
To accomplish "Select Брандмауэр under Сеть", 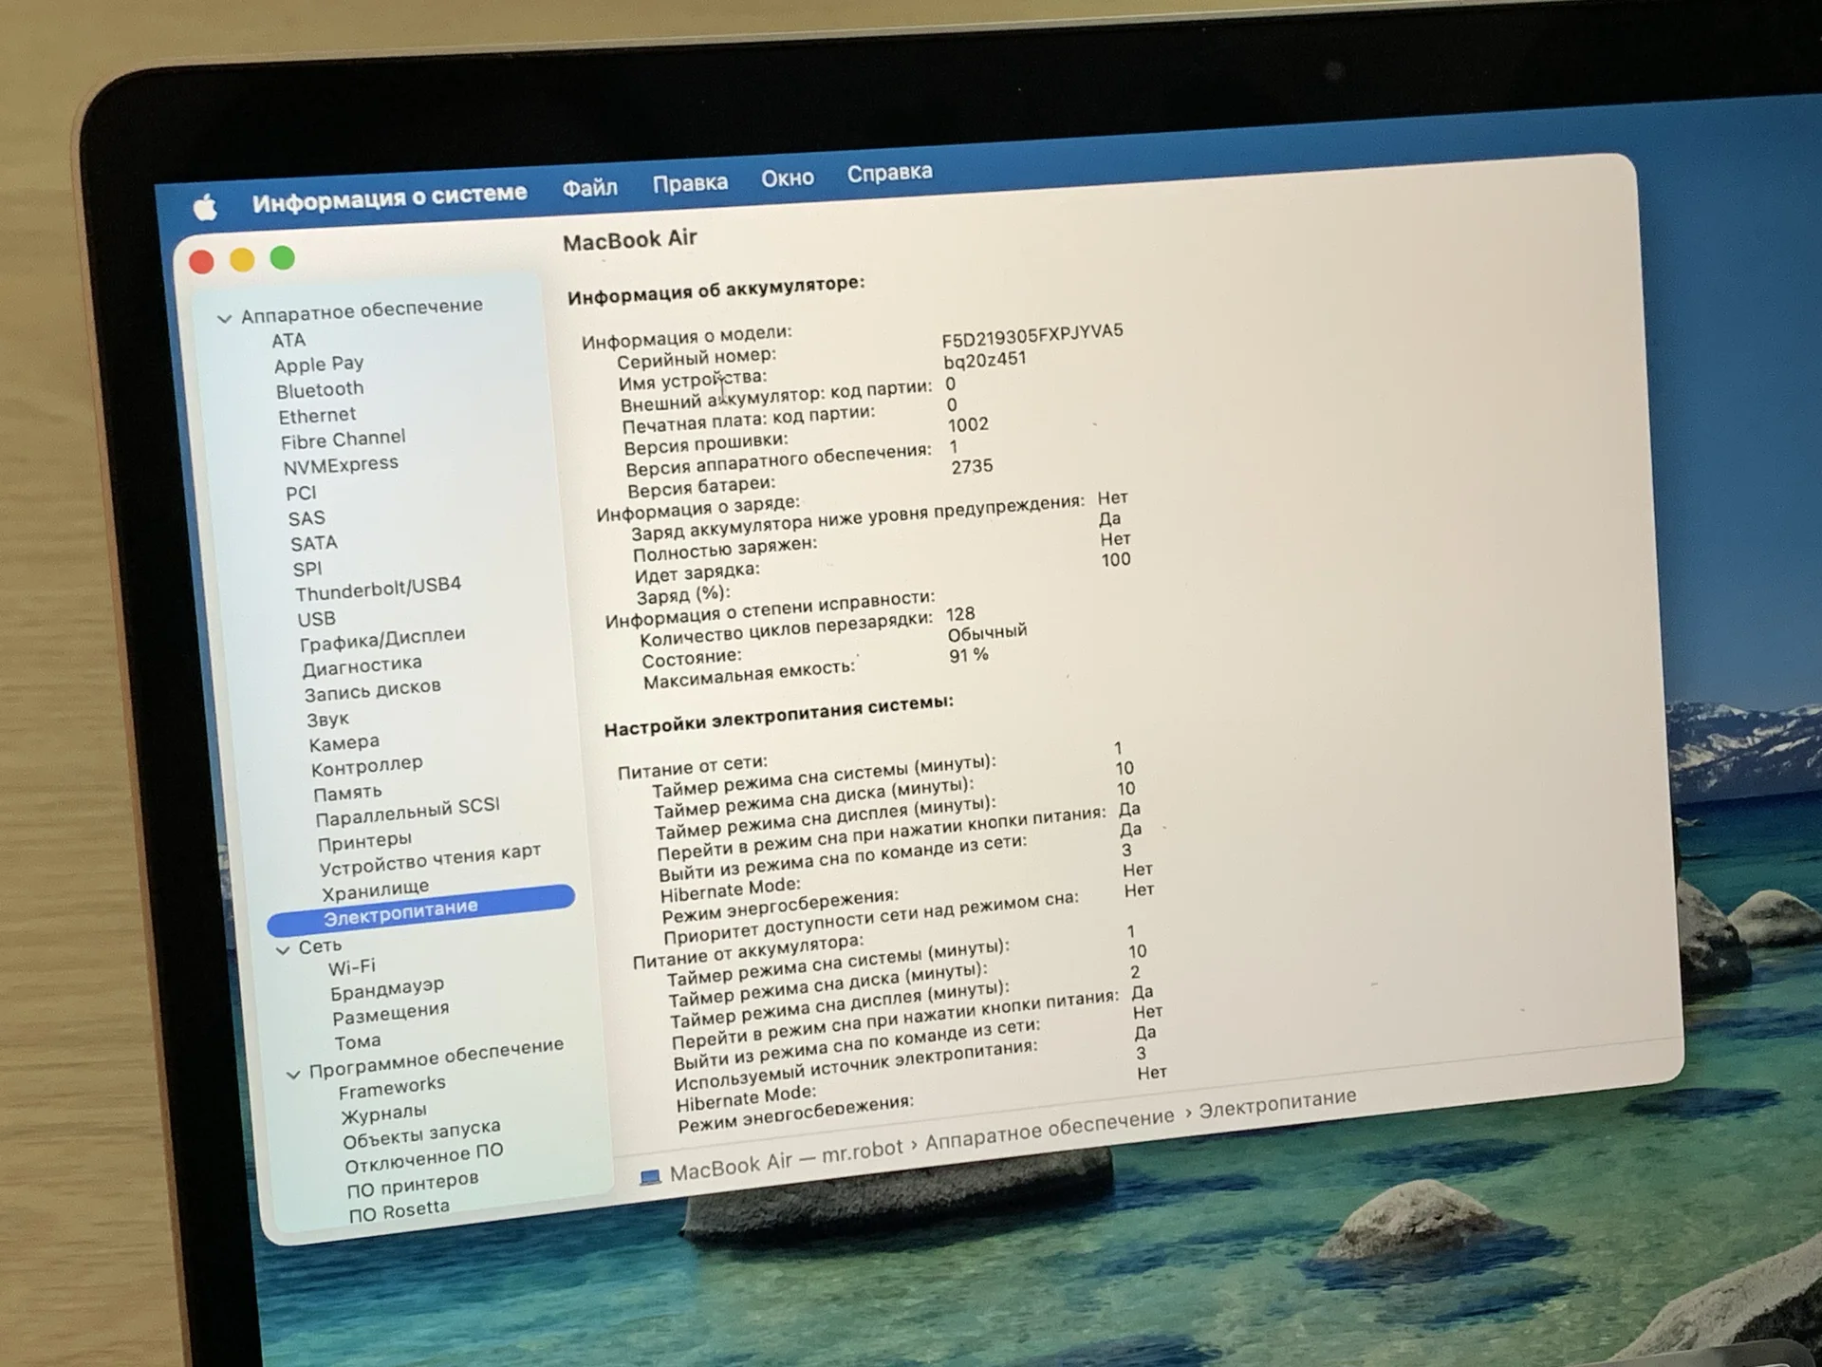I will click(x=387, y=989).
